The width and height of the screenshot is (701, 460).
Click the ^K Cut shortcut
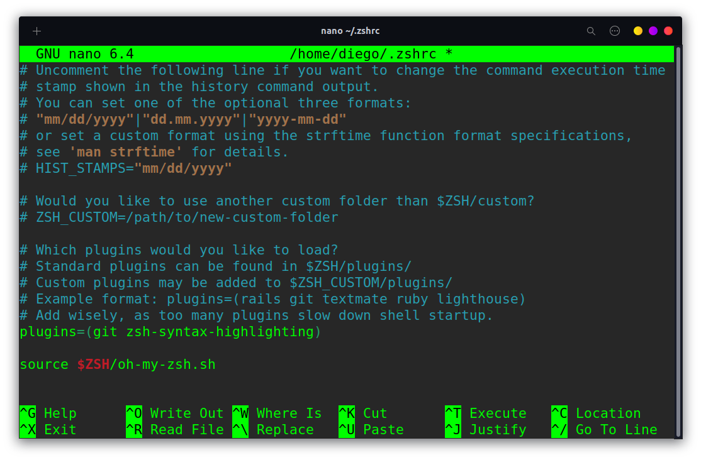coord(362,413)
